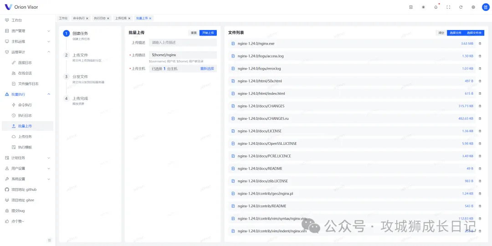
Task: Open the 项目地址 github link
Action: pyautogui.click(x=24, y=190)
